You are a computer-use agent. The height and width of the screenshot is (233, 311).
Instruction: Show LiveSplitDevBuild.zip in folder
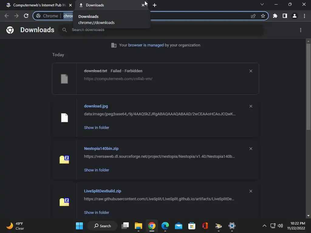(97, 213)
